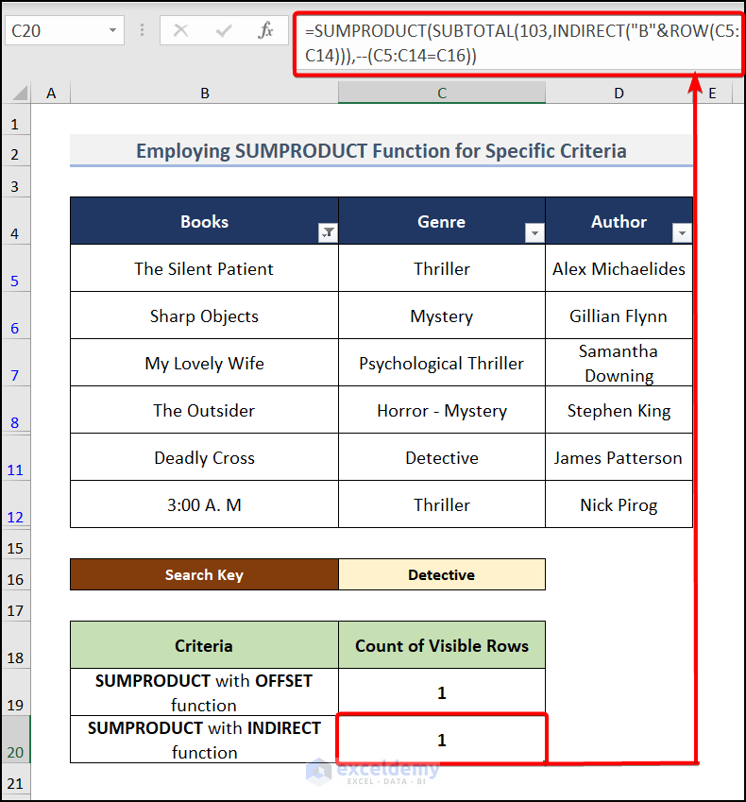
Task: Select author cell James Patterson
Action: tap(619, 457)
